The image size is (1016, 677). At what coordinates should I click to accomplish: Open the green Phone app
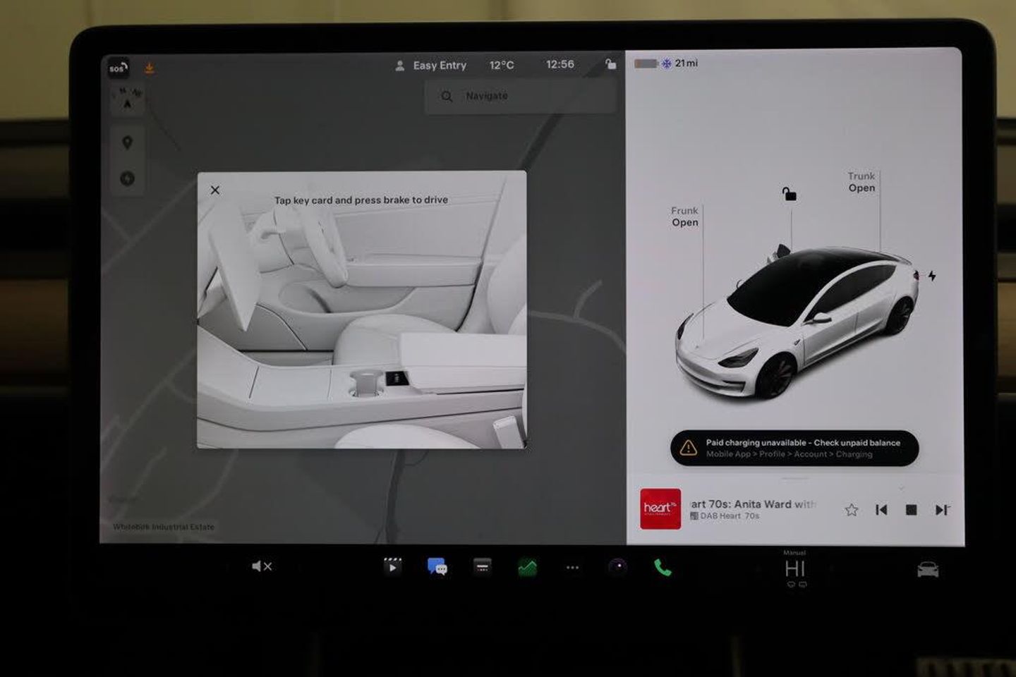click(663, 567)
